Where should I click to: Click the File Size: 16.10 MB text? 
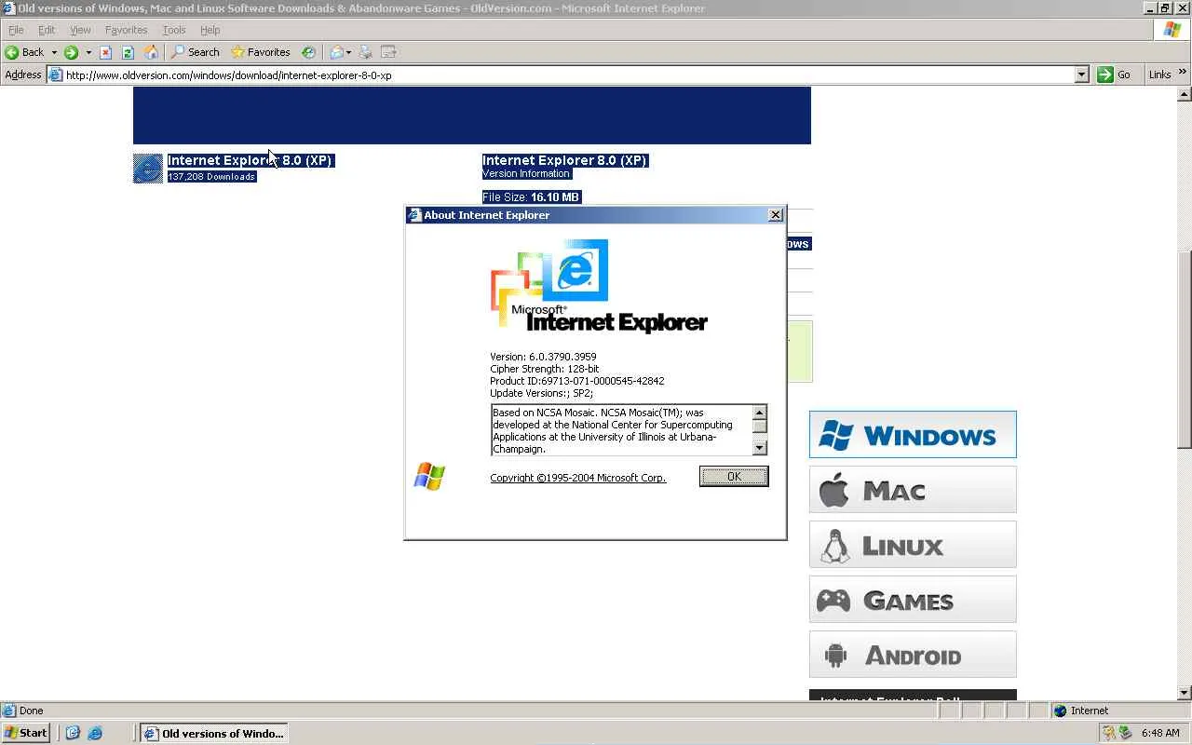click(531, 197)
